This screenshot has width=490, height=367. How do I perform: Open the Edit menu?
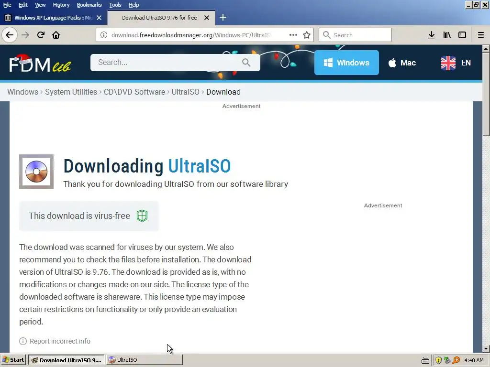click(23, 5)
